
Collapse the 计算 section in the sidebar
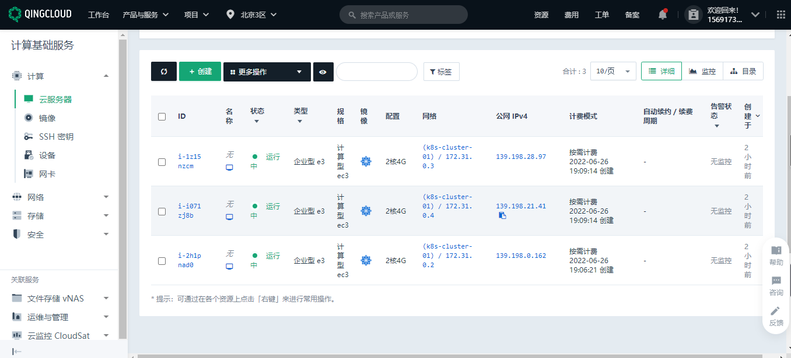(x=106, y=76)
